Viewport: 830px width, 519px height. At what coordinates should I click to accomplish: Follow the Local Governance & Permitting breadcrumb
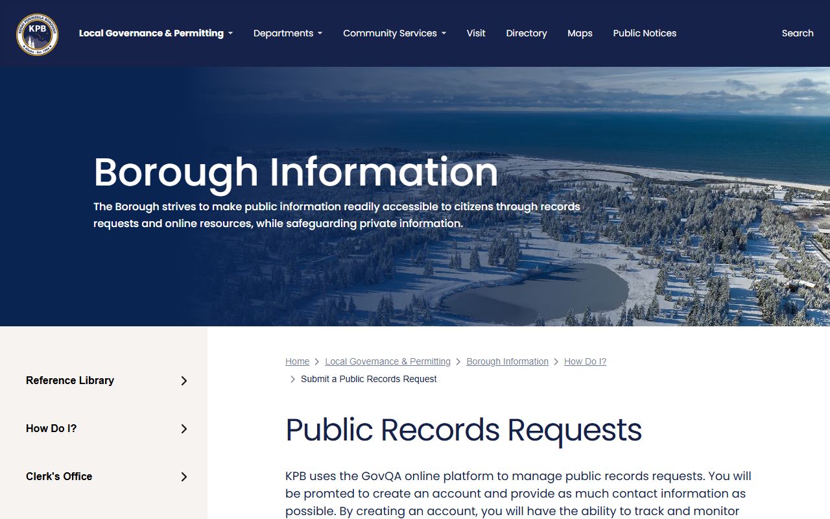coord(388,361)
